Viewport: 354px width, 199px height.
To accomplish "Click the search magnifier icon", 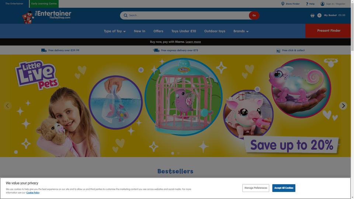I will (x=125, y=15).
